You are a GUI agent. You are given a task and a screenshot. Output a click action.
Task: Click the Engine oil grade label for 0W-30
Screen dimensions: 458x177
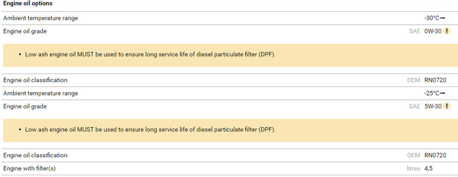25,32
